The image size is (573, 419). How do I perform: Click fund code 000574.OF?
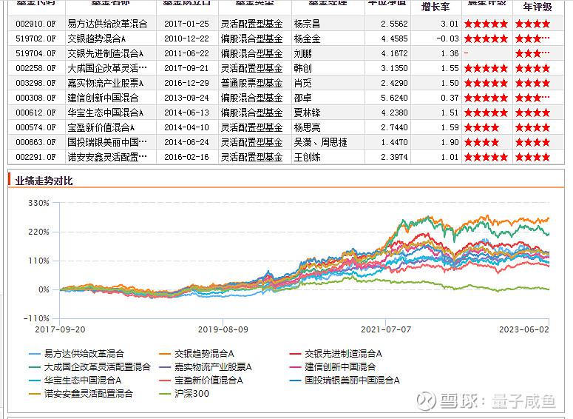pyautogui.click(x=35, y=128)
